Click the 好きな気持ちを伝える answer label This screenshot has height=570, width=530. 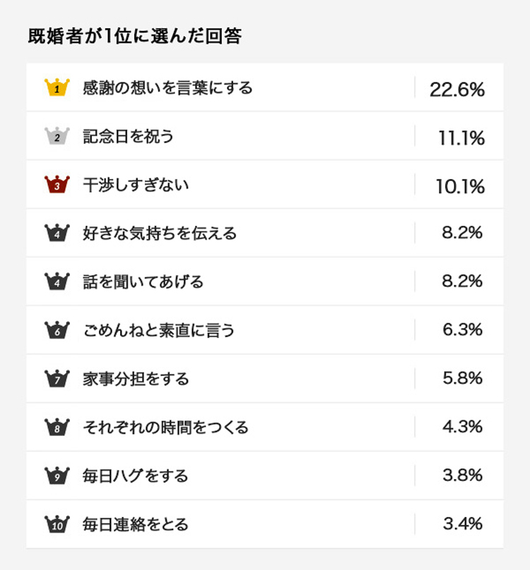(x=160, y=234)
